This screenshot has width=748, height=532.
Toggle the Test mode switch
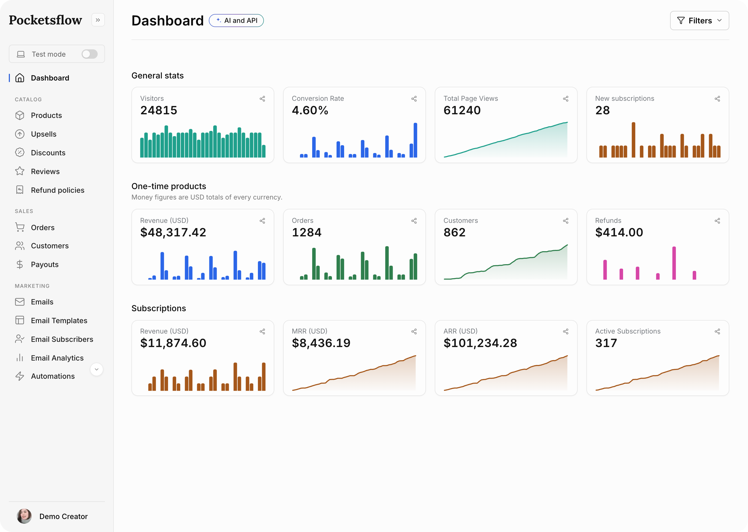pos(89,54)
